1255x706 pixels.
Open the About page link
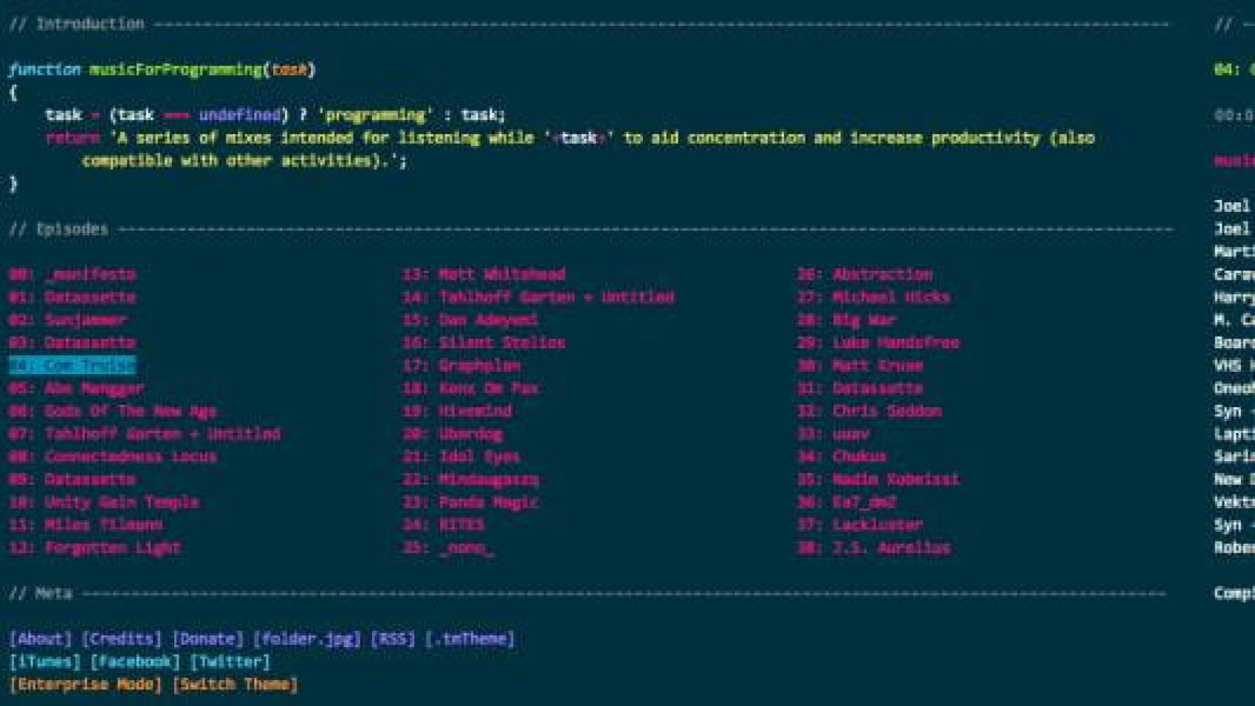tap(41, 639)
